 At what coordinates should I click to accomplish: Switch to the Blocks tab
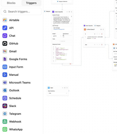pyautogui.click(x=11, y=3)
